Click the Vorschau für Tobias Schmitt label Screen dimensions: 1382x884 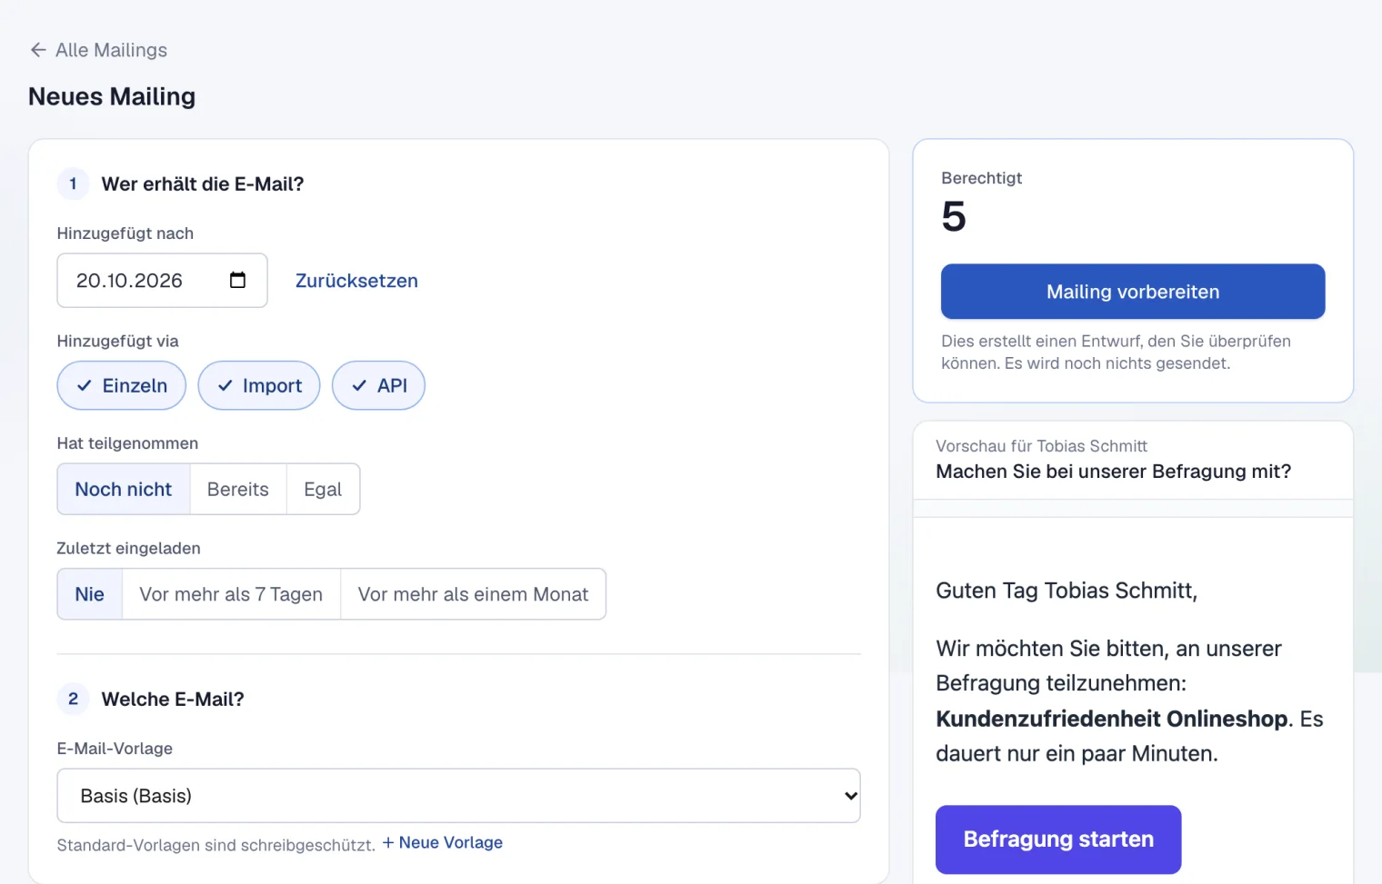pos(1041,446)
